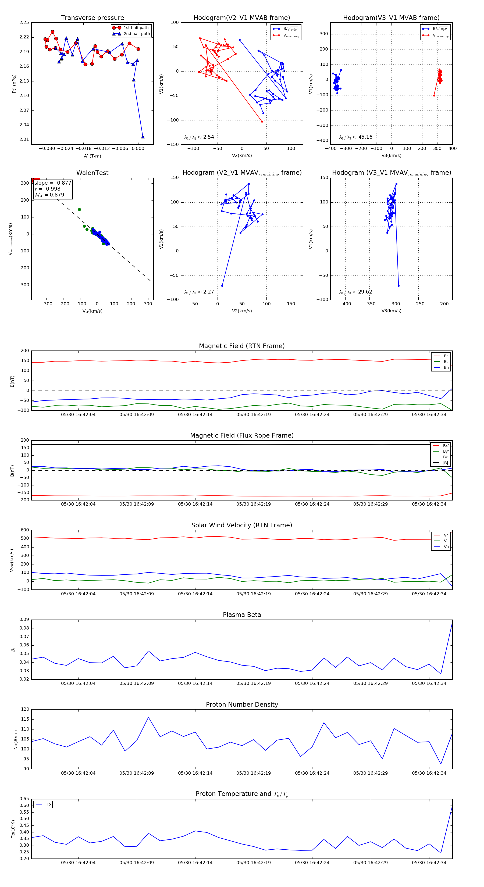The image size is (484, 887).
Task: Click the 'Tp(10^6K)' y-axis label
Action: 13,829
